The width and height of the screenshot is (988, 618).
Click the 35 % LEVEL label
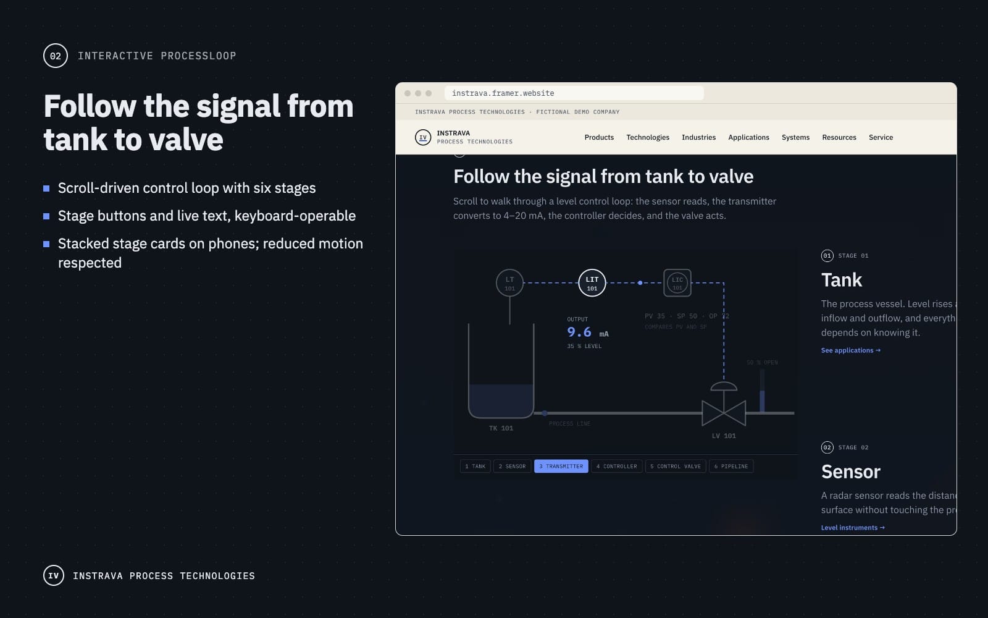(584, 346)
